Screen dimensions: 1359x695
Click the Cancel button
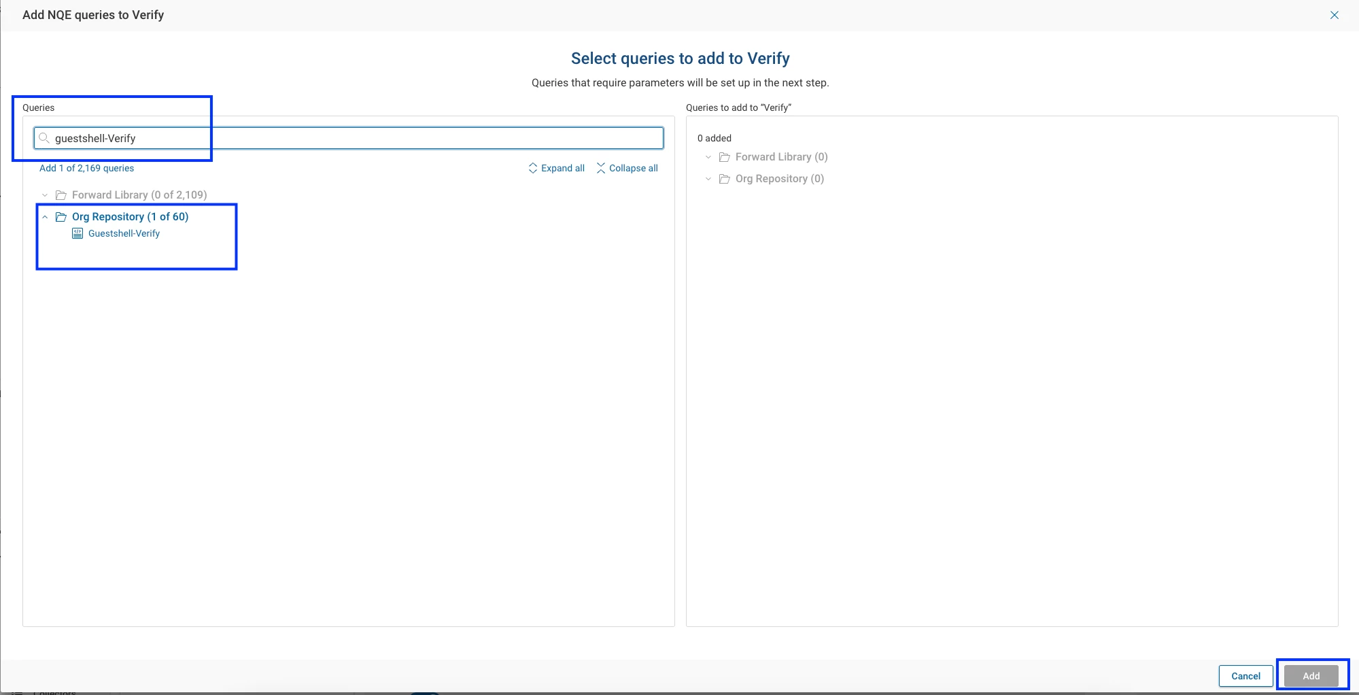click(1245, 676)
